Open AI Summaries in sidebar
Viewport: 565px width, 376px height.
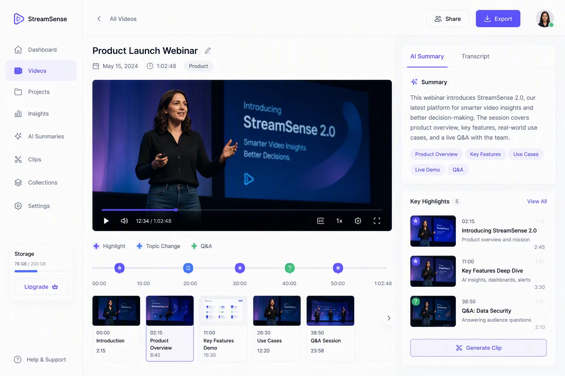[x=41, y=136]
